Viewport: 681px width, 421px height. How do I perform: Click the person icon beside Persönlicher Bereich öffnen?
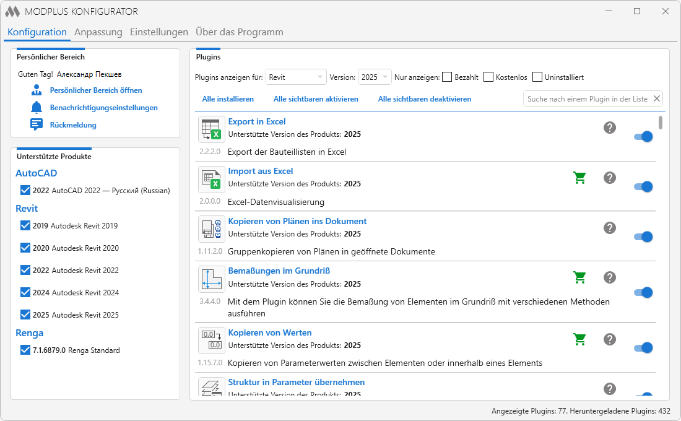point(37,90)
